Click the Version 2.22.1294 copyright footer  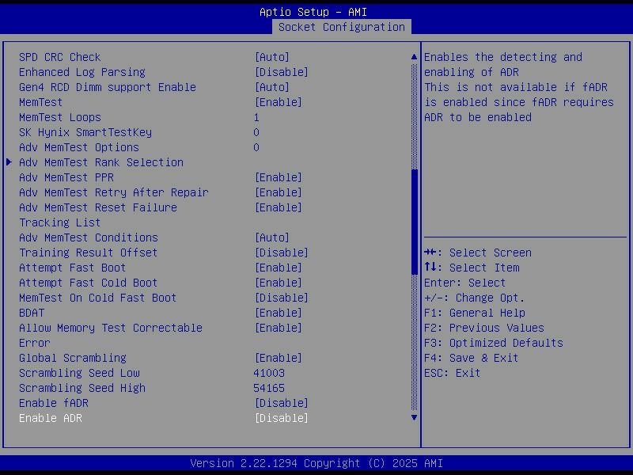[316, 463]
